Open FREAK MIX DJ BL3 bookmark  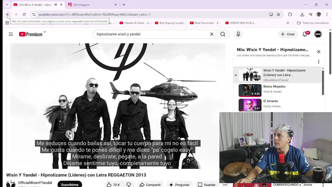[x=241, y=23]
